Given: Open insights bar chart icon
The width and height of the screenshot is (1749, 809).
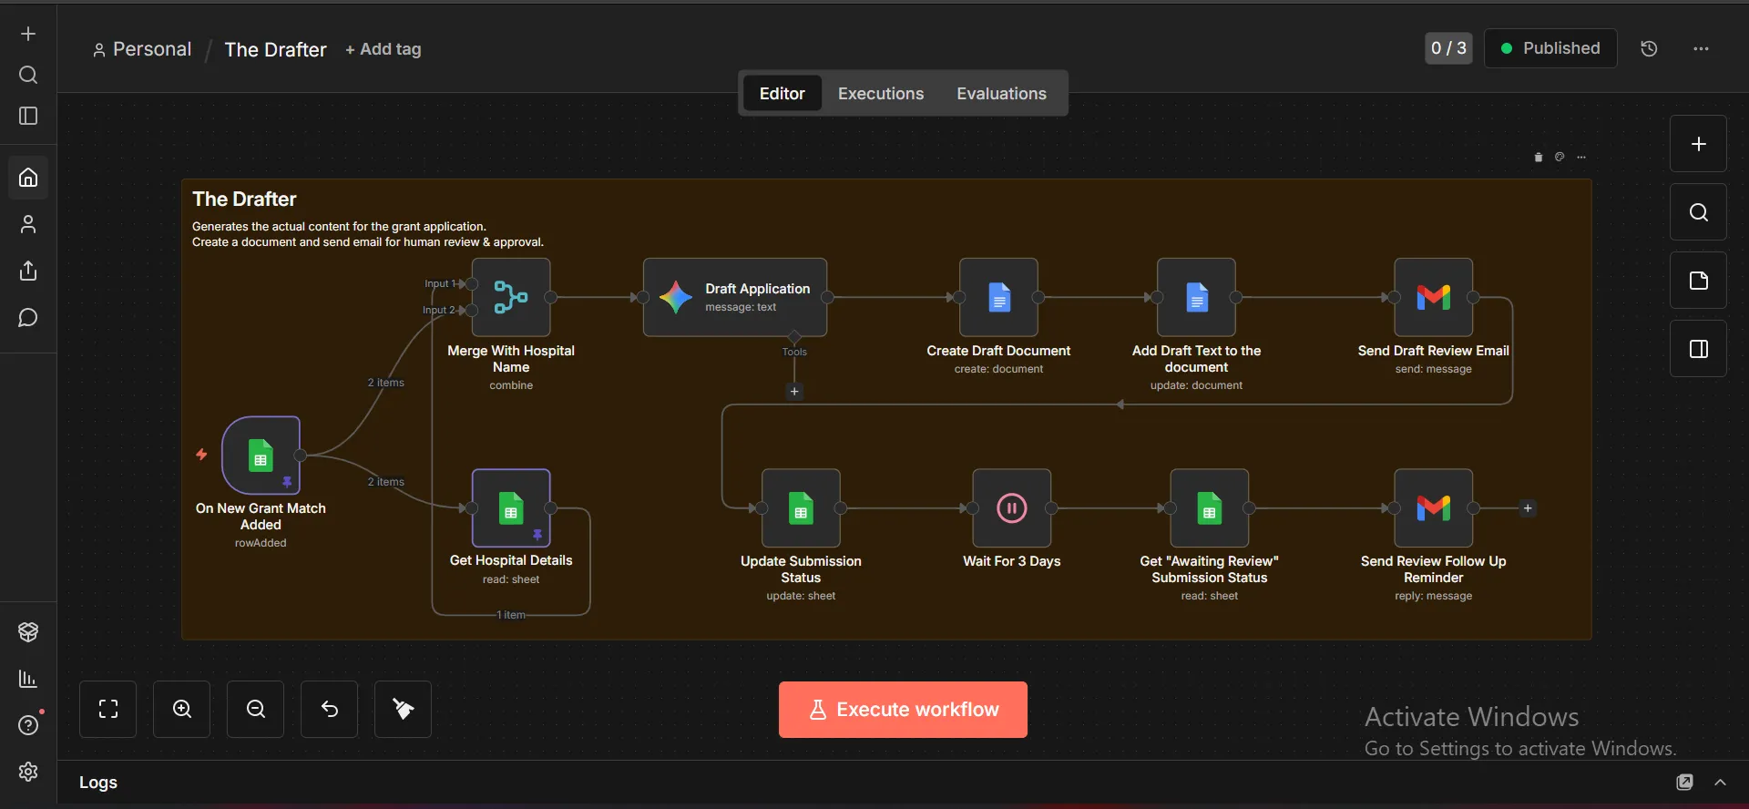Looking at the screenshot, I should click(x=28, y=679).
